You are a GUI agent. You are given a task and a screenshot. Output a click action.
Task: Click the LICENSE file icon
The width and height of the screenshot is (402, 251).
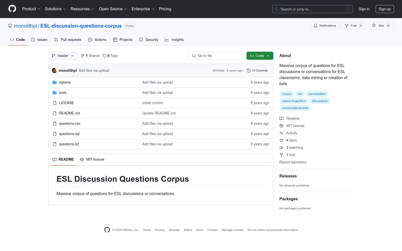point(55,103)
